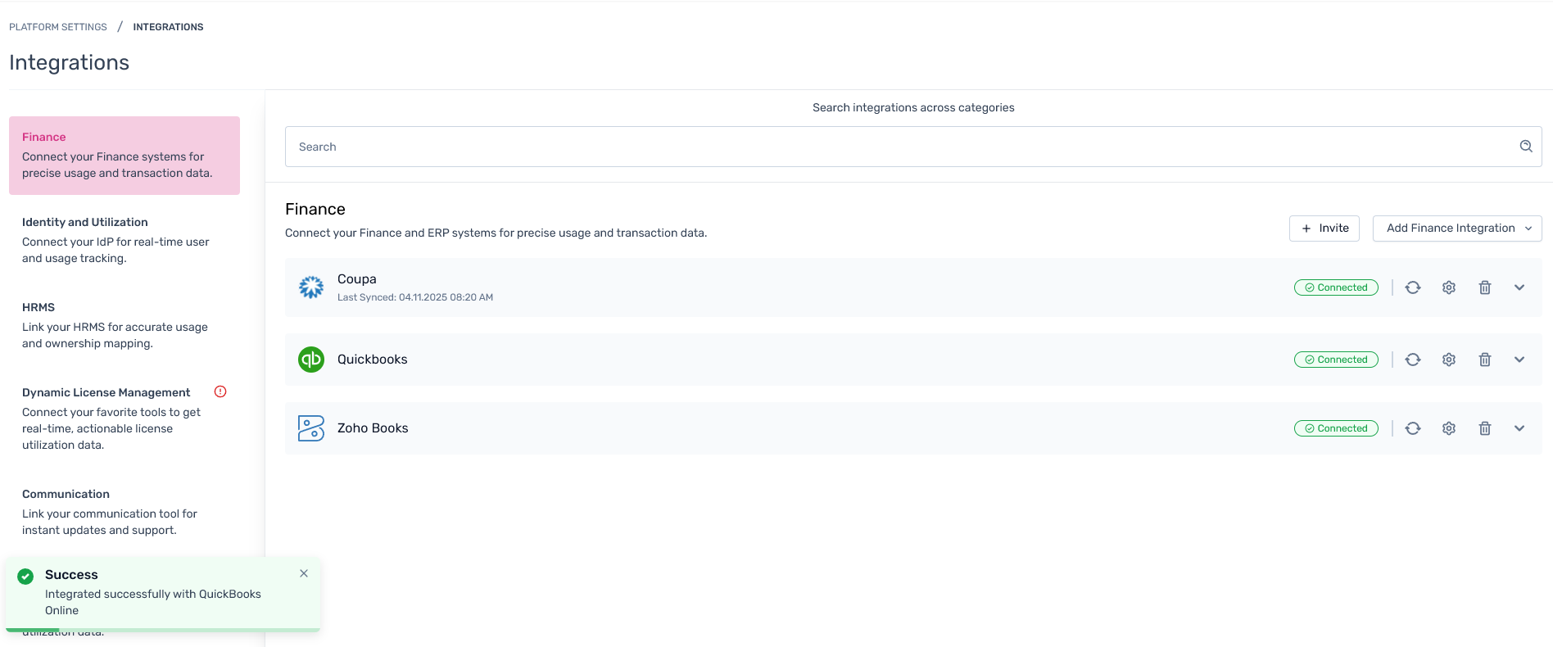Viewport: 1553px width, 647px height.
Task: Click the Quickbooks integration name
Action: tap(373, 360)
